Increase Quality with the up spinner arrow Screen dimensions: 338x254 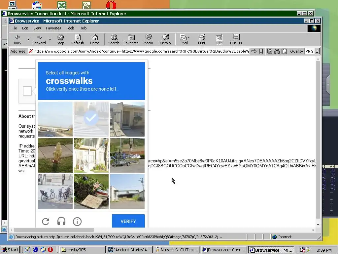coord(317,50)
